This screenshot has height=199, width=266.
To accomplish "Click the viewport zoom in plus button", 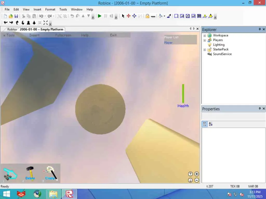I will [197, 174].
